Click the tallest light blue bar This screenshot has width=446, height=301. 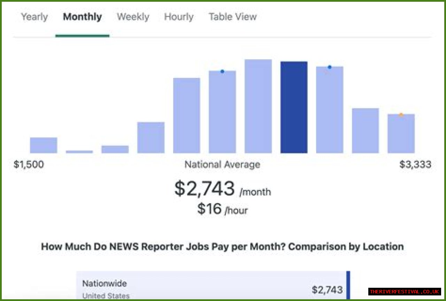pos(258,106)
